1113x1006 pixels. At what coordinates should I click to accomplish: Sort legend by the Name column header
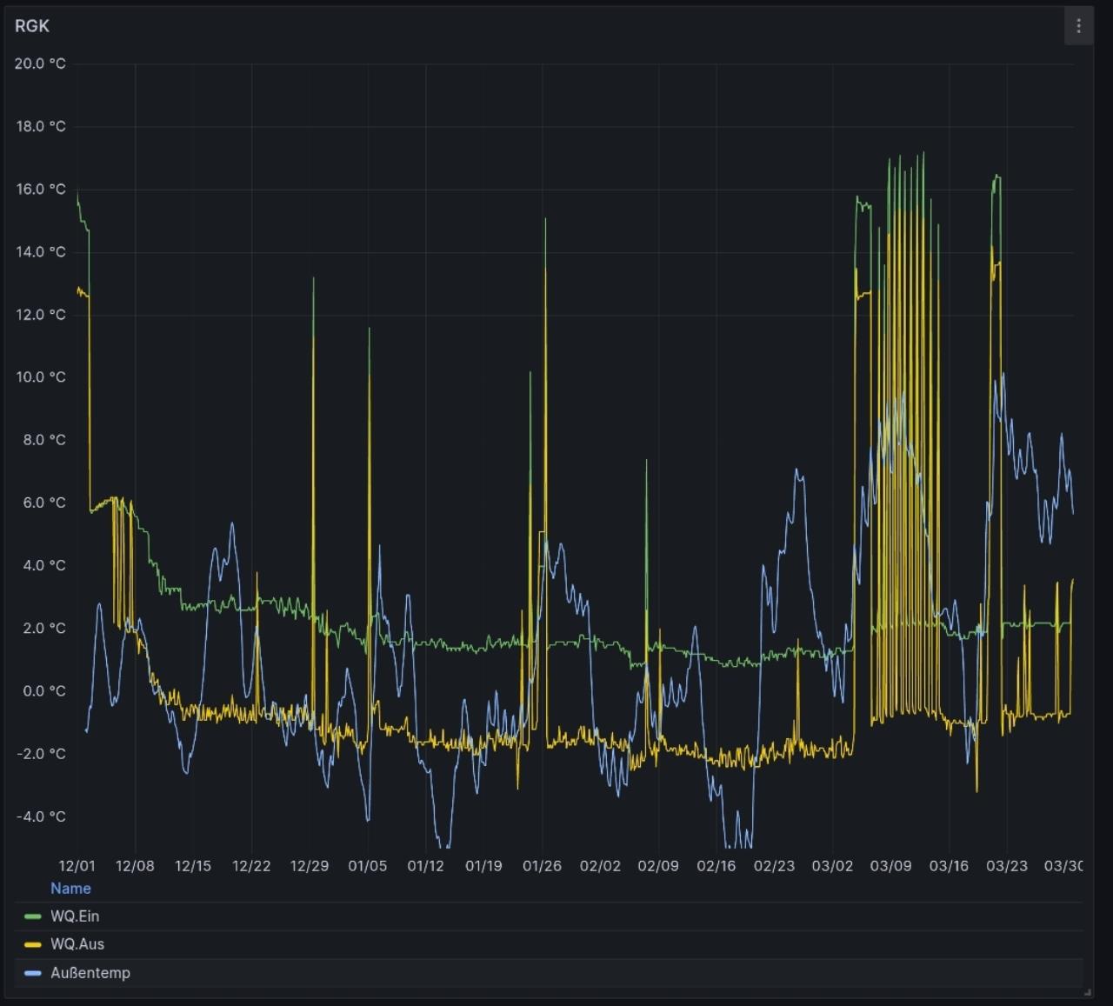click(70, 889)
